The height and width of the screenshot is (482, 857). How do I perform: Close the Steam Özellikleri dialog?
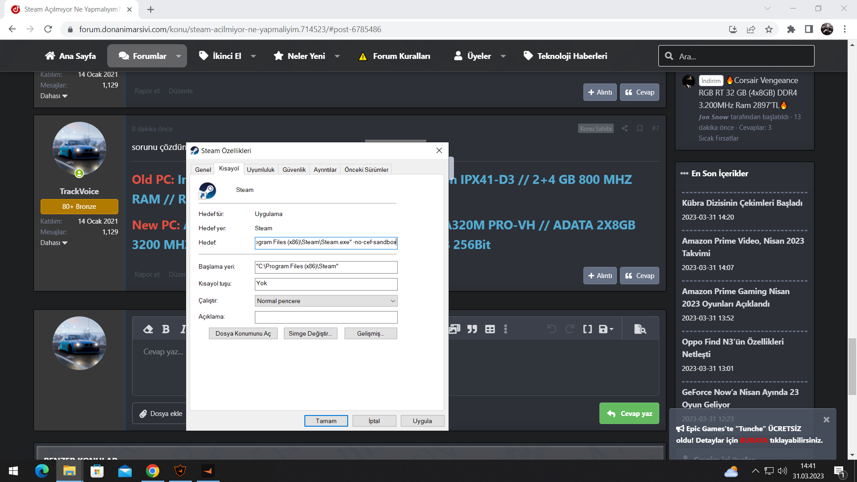tap(439, 150)
